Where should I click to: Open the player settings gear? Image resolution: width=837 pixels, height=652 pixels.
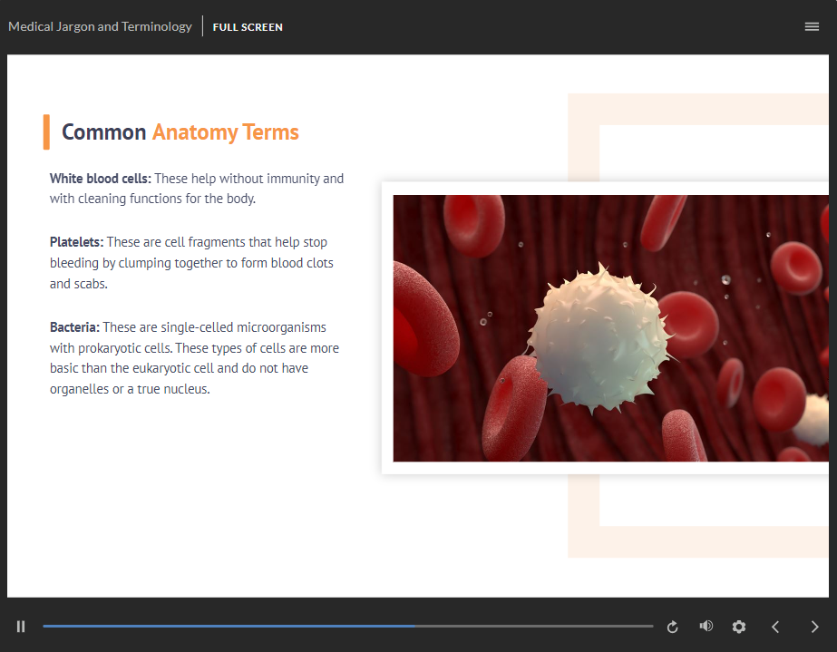pyautogui.click(x=739, y=627)
